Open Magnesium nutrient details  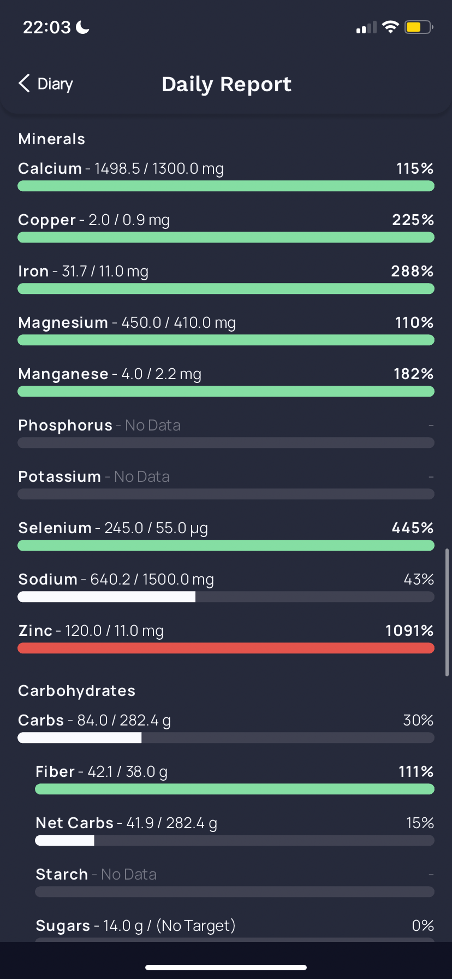(x=226, y=329)
